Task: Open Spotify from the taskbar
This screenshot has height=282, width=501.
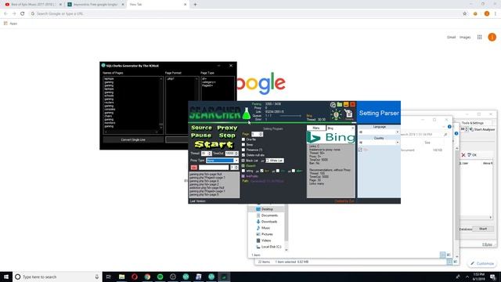Action: pyautogui.click(x=160, y=277)
